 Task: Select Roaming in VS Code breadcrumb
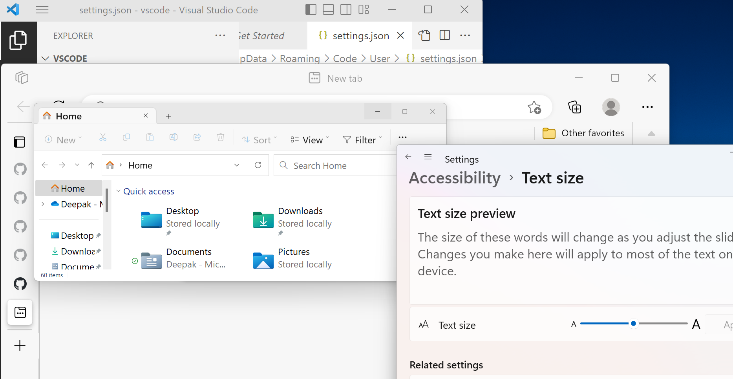300,59
